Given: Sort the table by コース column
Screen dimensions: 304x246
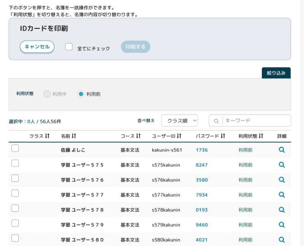Looking at the screenshot, I should pyautogui.click(x=138, y=136).
